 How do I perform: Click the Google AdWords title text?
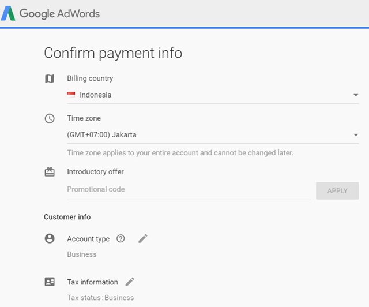click(59, 14)
